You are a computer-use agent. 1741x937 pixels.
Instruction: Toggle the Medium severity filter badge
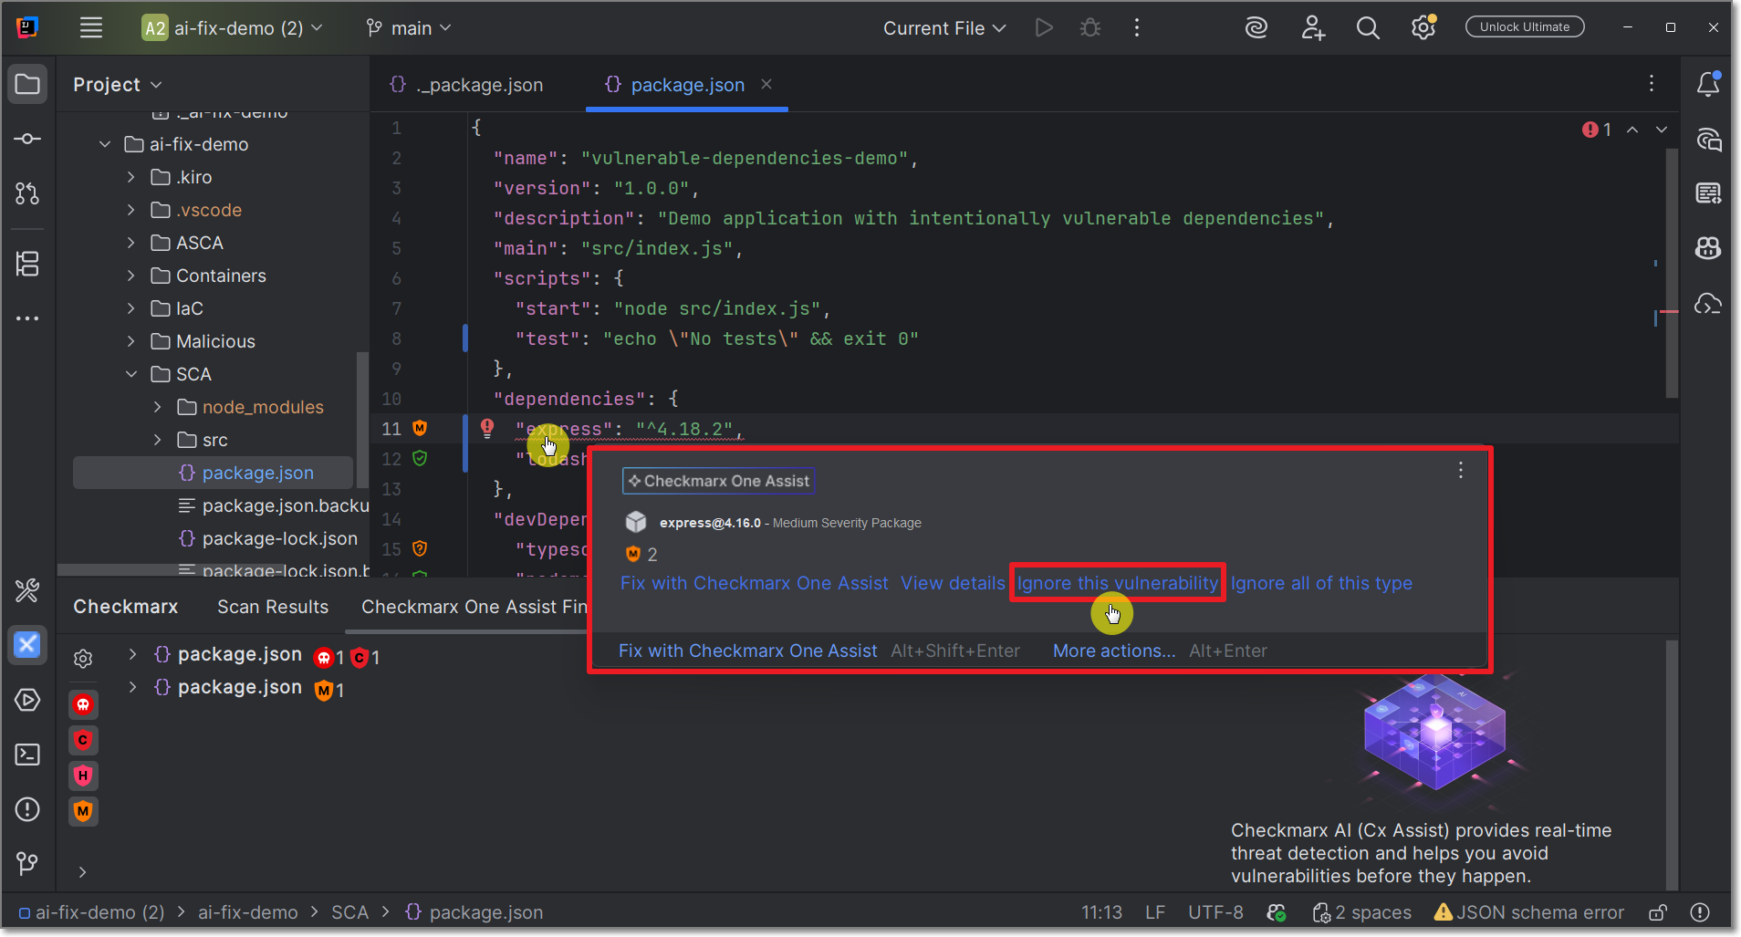click(83, 811)
